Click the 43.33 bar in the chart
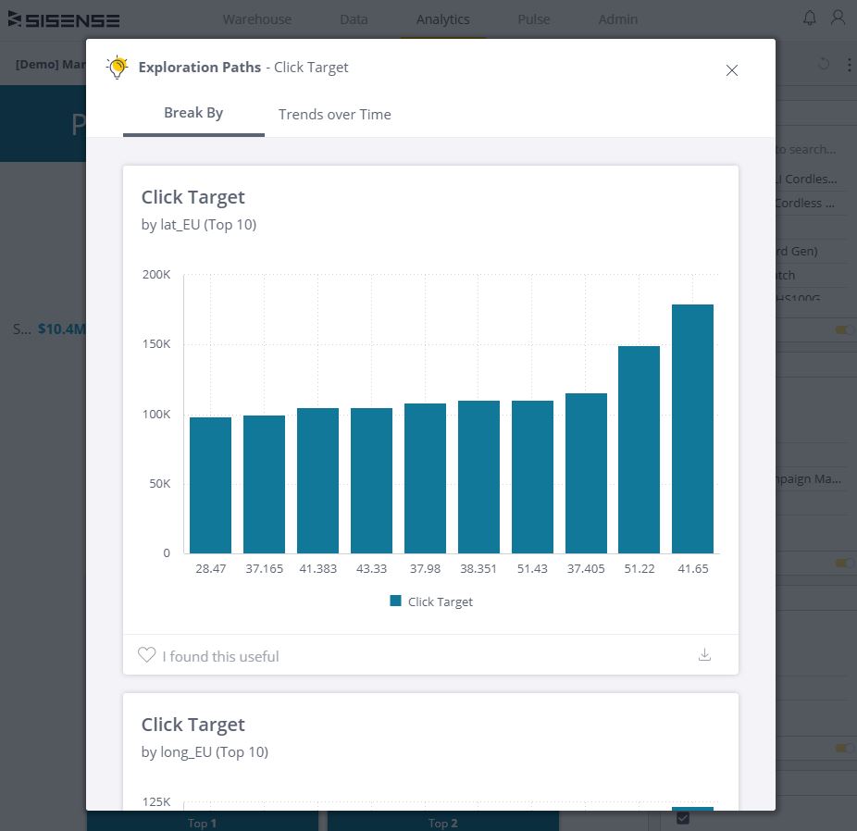Image resolution: width=857 pixels, height=831 pixels. pos(371,481)
